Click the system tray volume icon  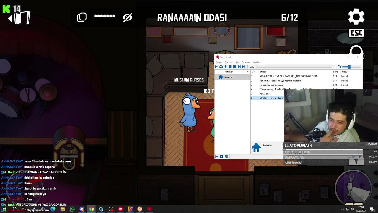(x=352, y=209)
